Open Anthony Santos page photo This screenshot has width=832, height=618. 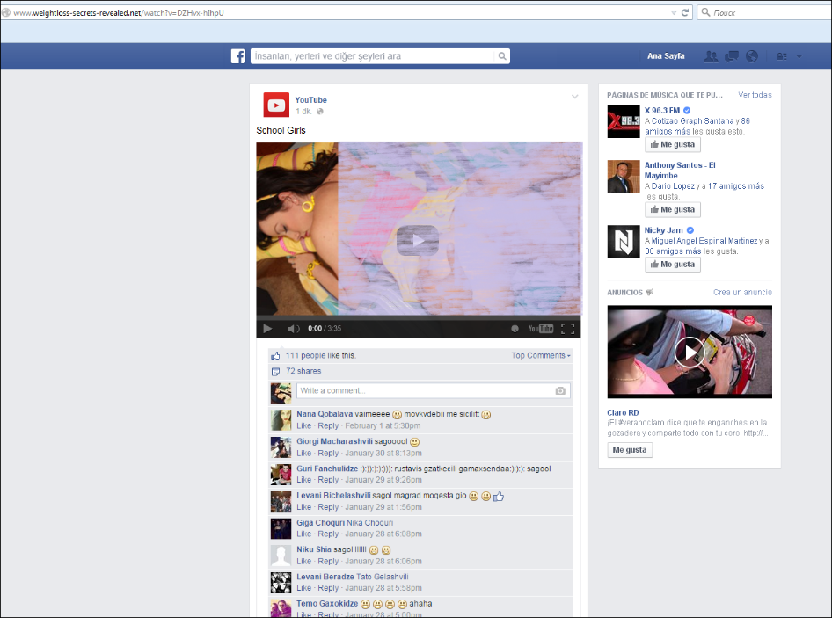click(x=624, y=176)
